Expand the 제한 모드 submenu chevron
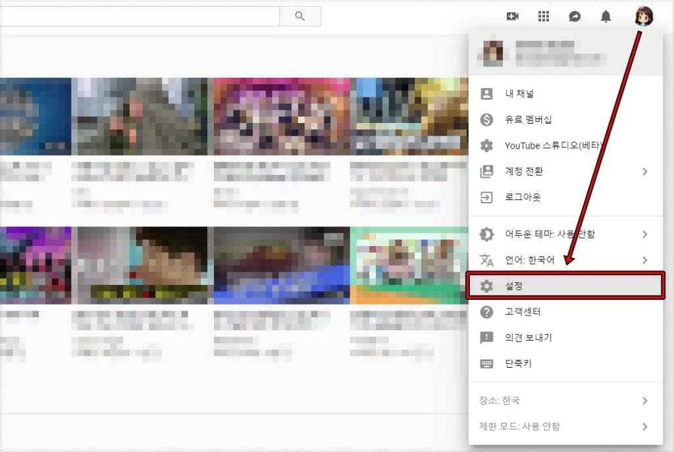Image resolution: width=674 pixels, height=452 pixels. click(645, 426)
